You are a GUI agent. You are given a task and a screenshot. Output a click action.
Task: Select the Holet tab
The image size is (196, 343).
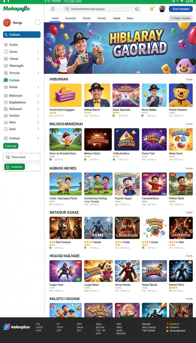(55, 18)
